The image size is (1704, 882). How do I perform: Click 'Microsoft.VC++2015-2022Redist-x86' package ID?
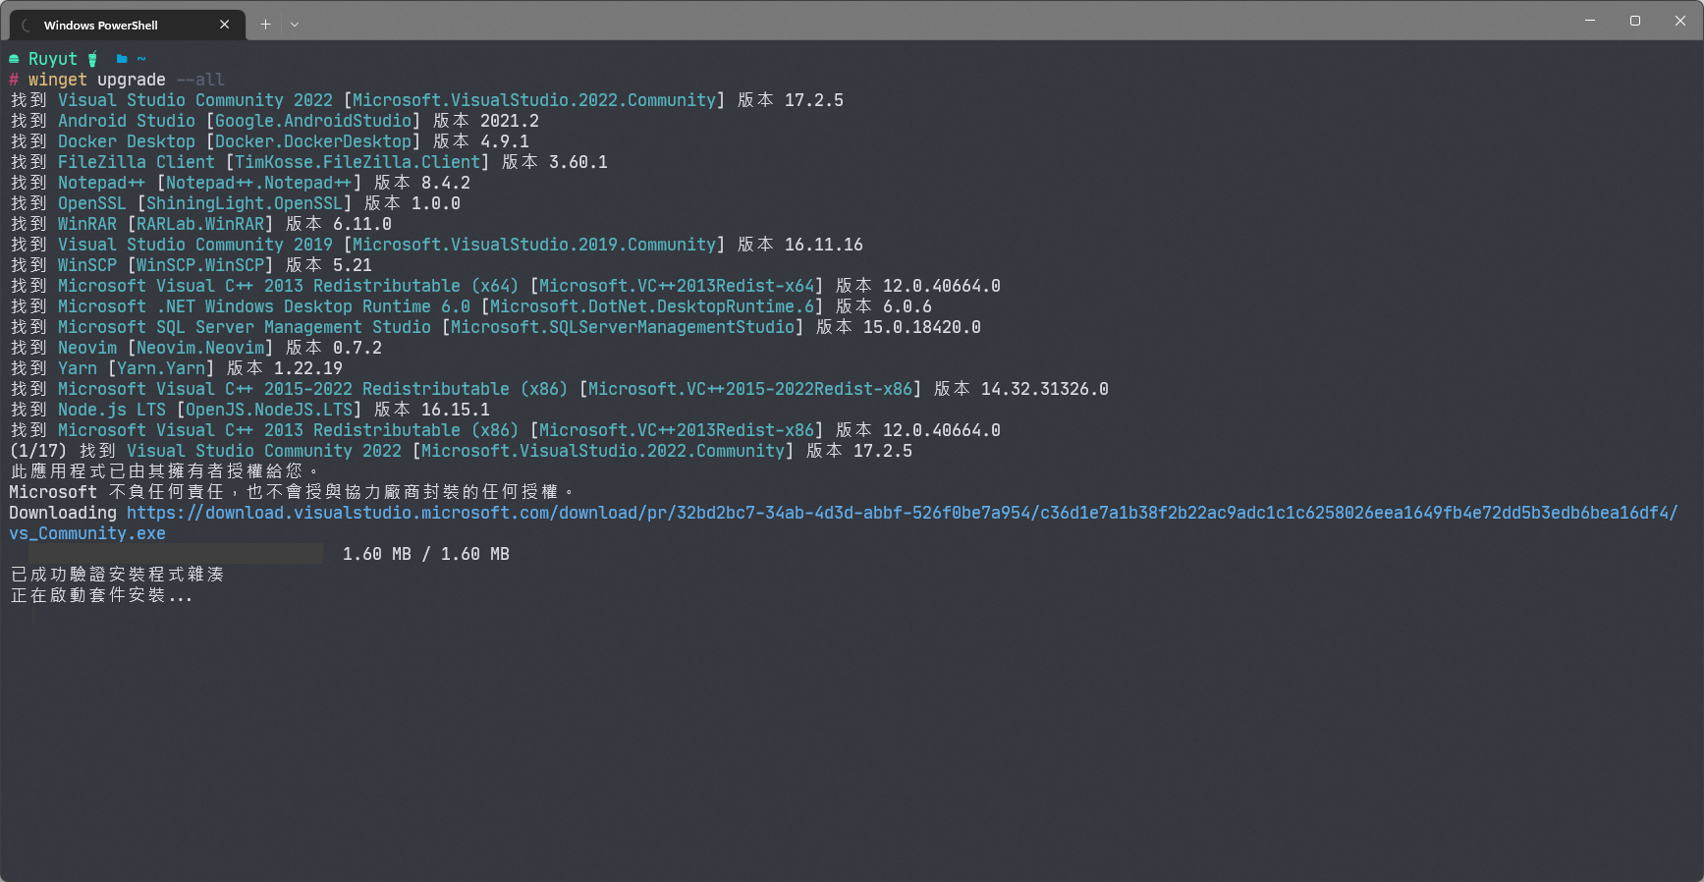(750, 389)
